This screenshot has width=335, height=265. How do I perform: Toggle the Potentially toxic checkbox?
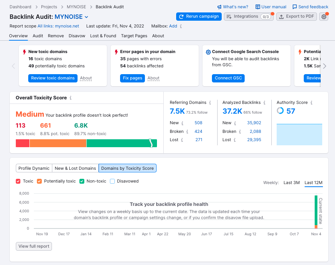pyautogui.click(x=39, y=181)
